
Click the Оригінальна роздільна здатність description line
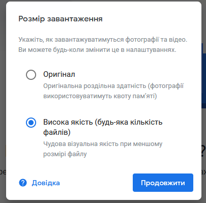[x=113, y=86]
